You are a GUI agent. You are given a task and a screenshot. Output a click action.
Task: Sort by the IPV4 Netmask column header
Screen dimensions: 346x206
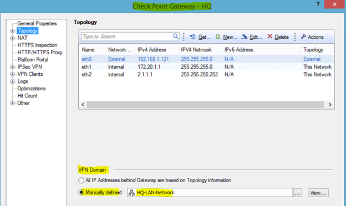[x=200, y=50]
